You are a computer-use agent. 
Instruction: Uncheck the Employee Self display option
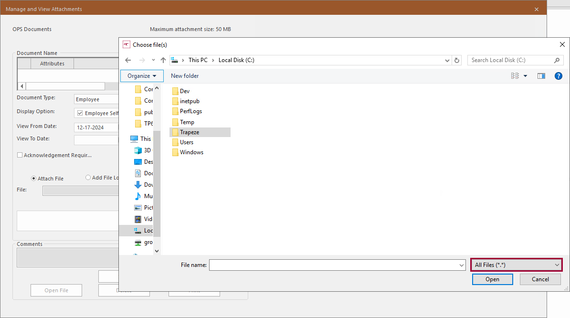[80, 113]
